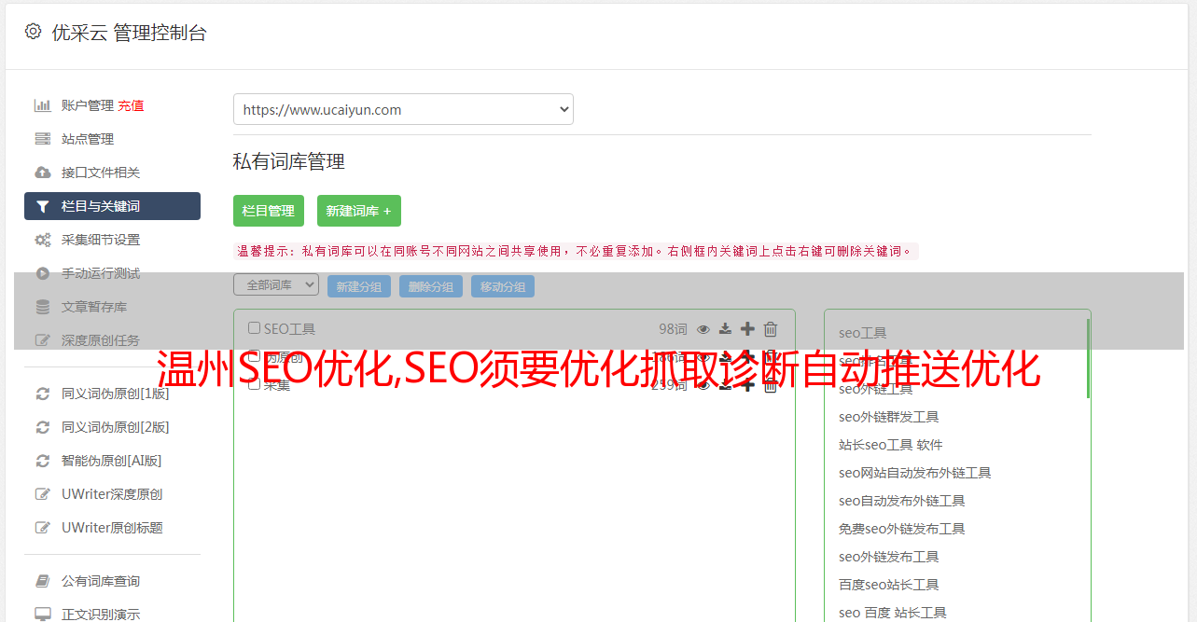This screenshot has height=622, width=1197.
Task: Open UWriter原创标题 menu item
Action: pos(112,528)
